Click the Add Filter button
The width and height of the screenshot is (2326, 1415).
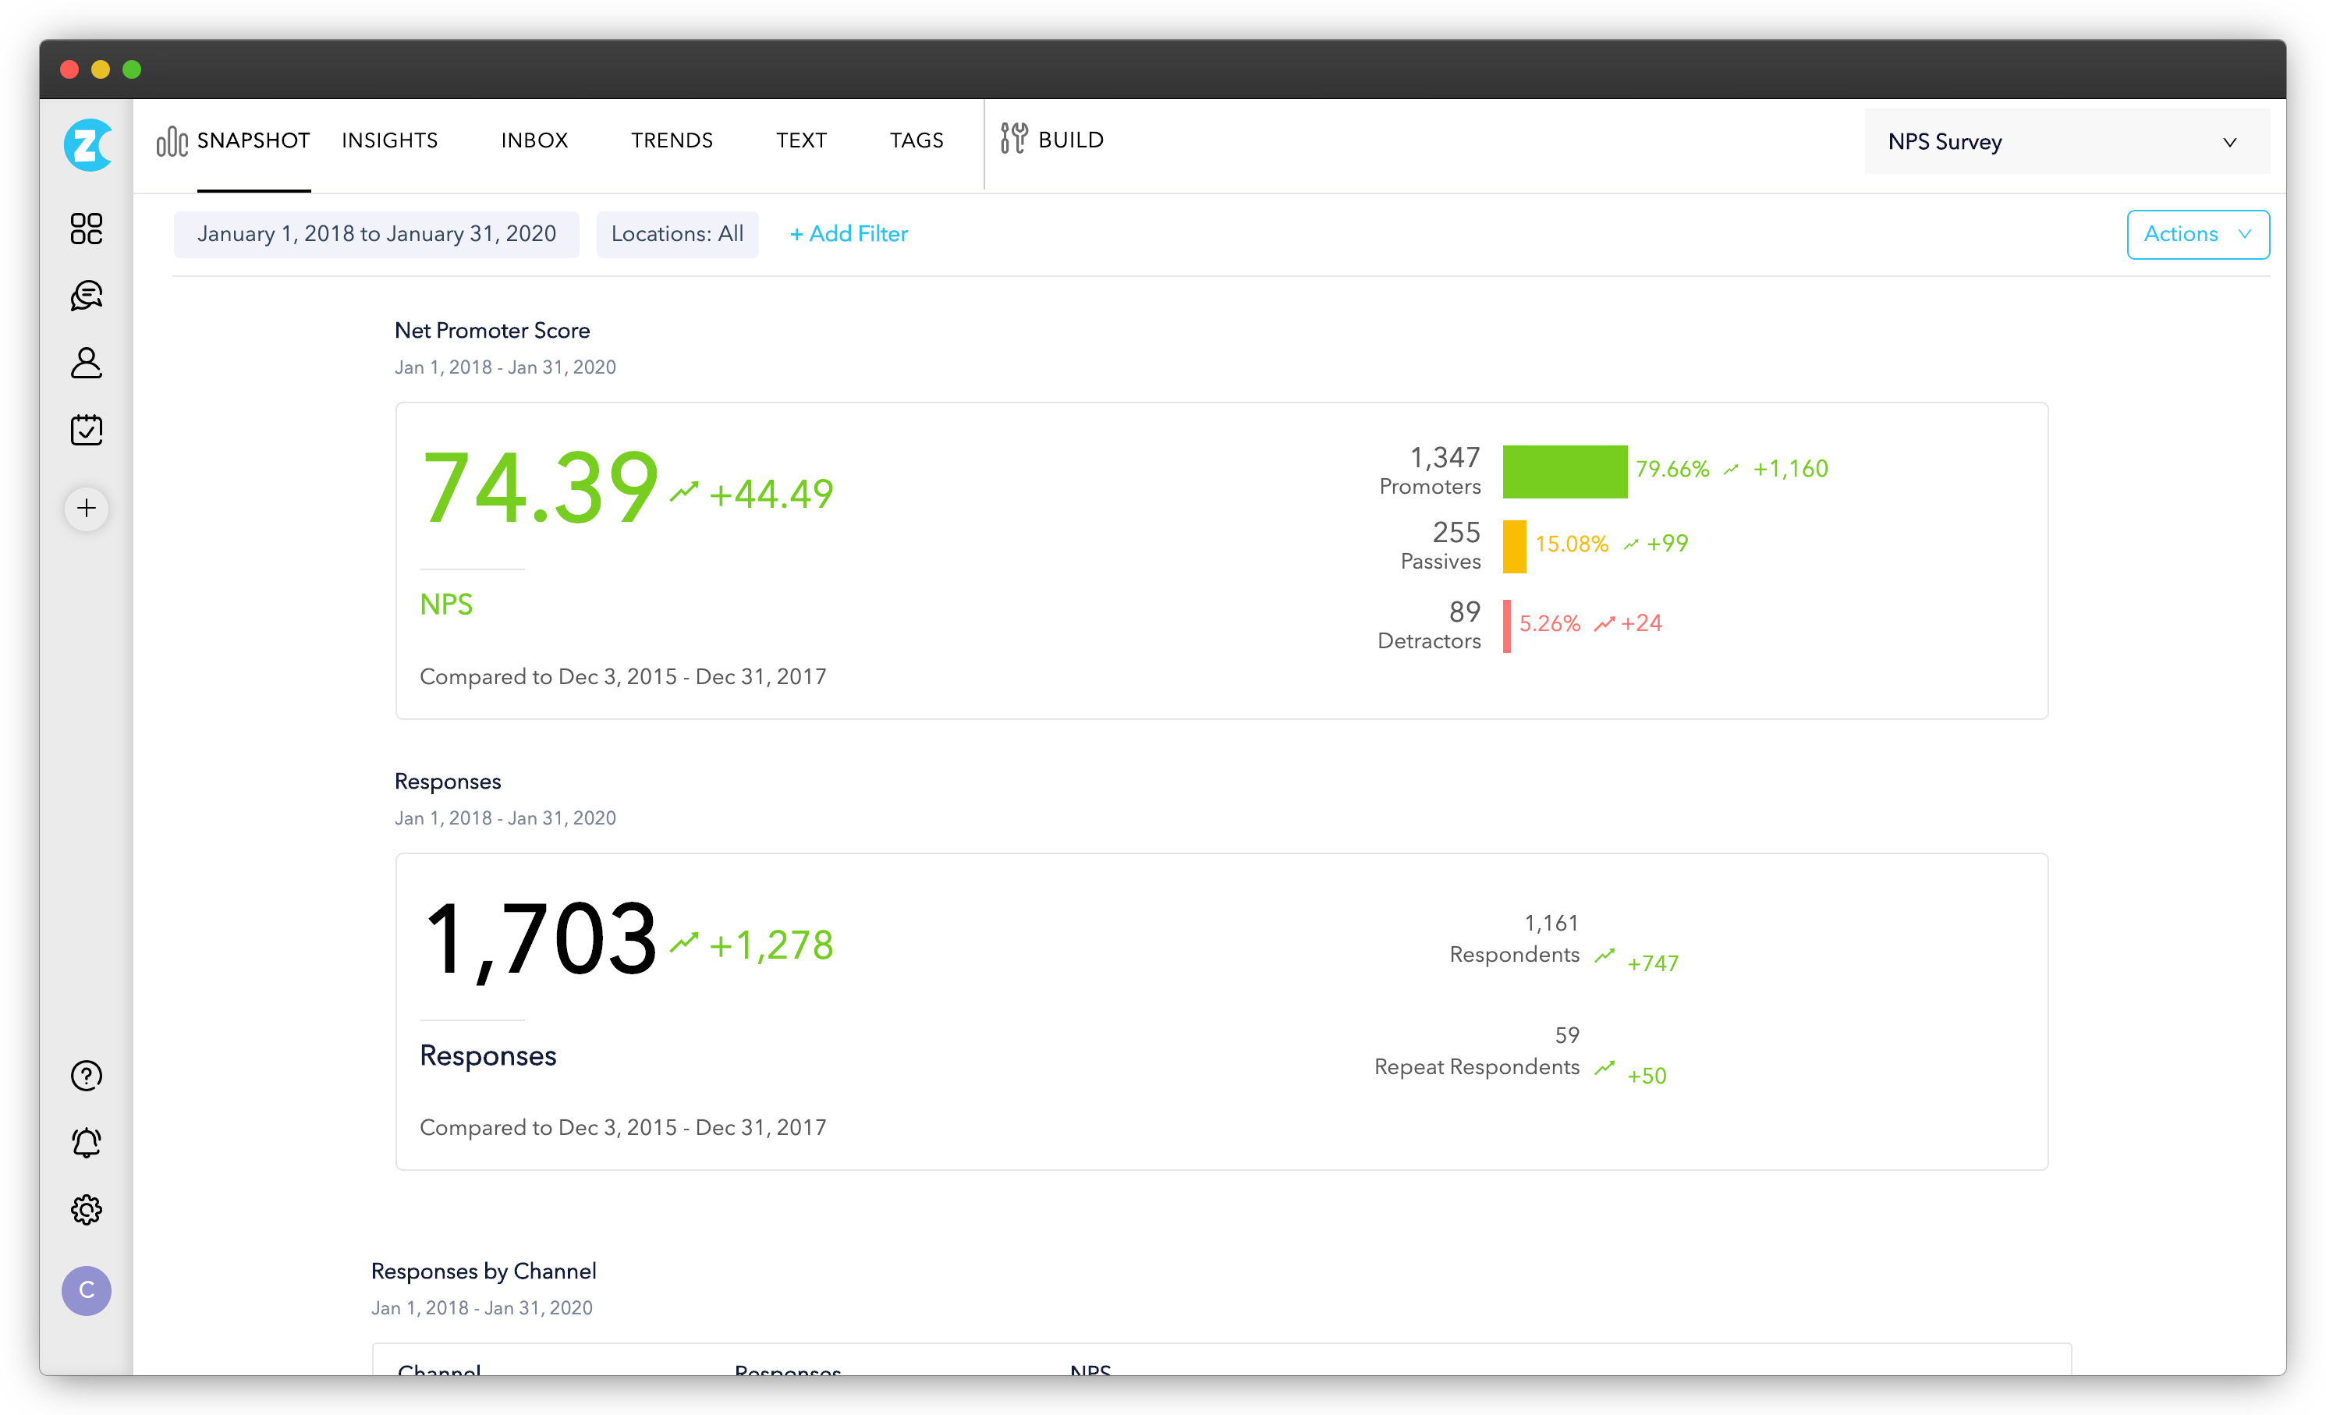(x=849, y=234)
